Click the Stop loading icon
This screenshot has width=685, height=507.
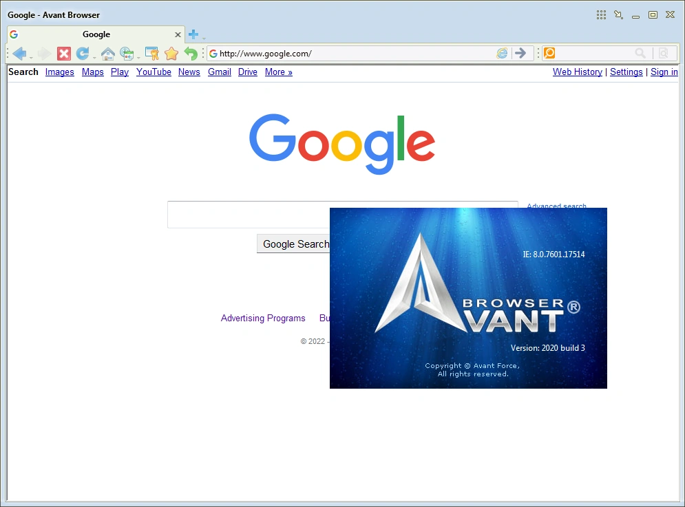pyautogui.click(x=63, y=53)
